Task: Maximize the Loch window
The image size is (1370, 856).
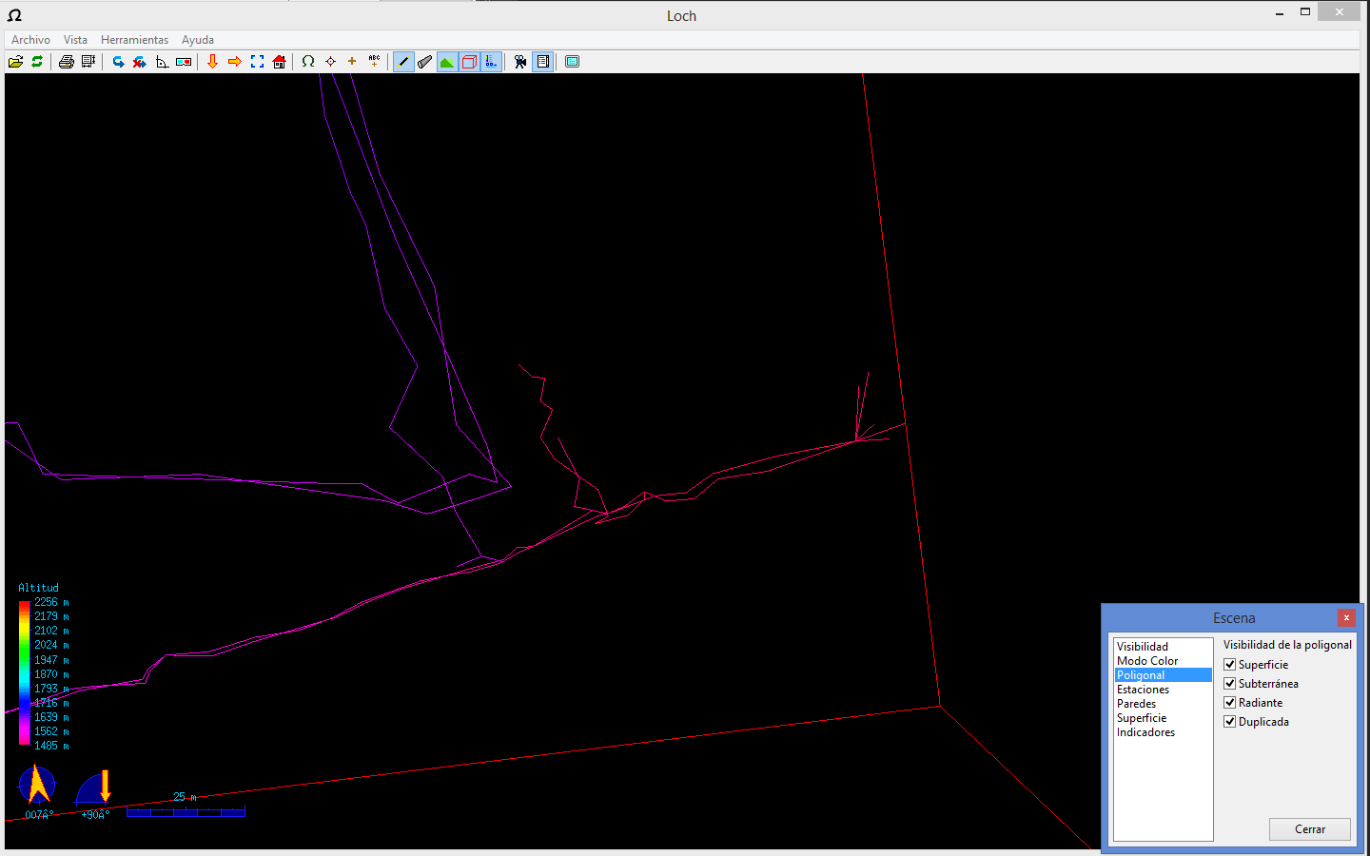Action: pyautogui.click(x=1305, y=12)
